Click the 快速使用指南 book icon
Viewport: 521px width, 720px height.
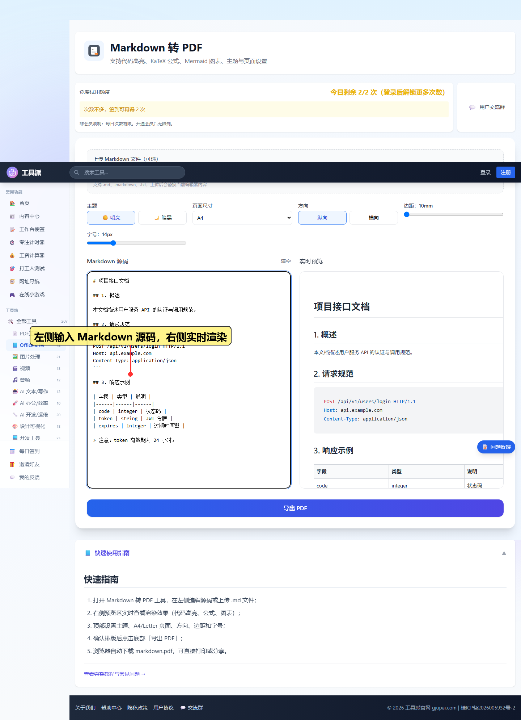[88, 553]
